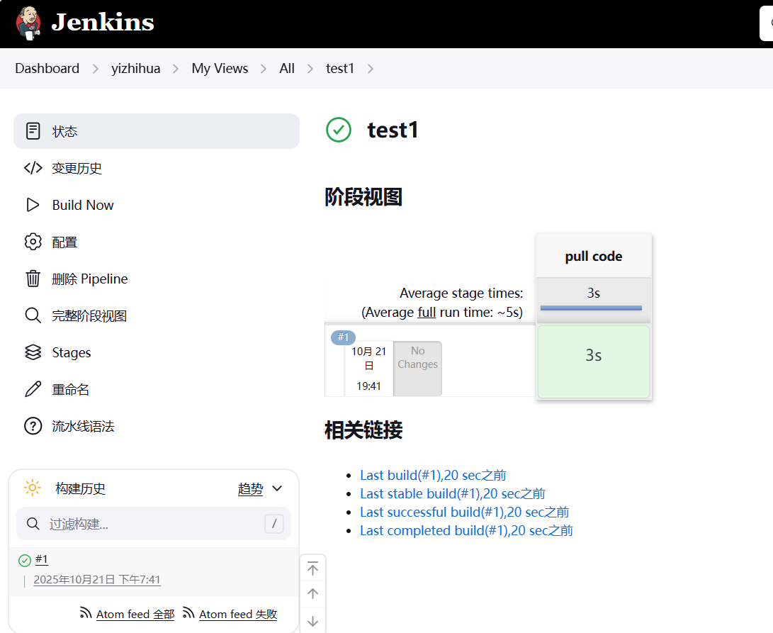The image size is (773, 633).
Task: Click the 10月 21日 19:41 build date cell
Action: click(x=368, y=368)
